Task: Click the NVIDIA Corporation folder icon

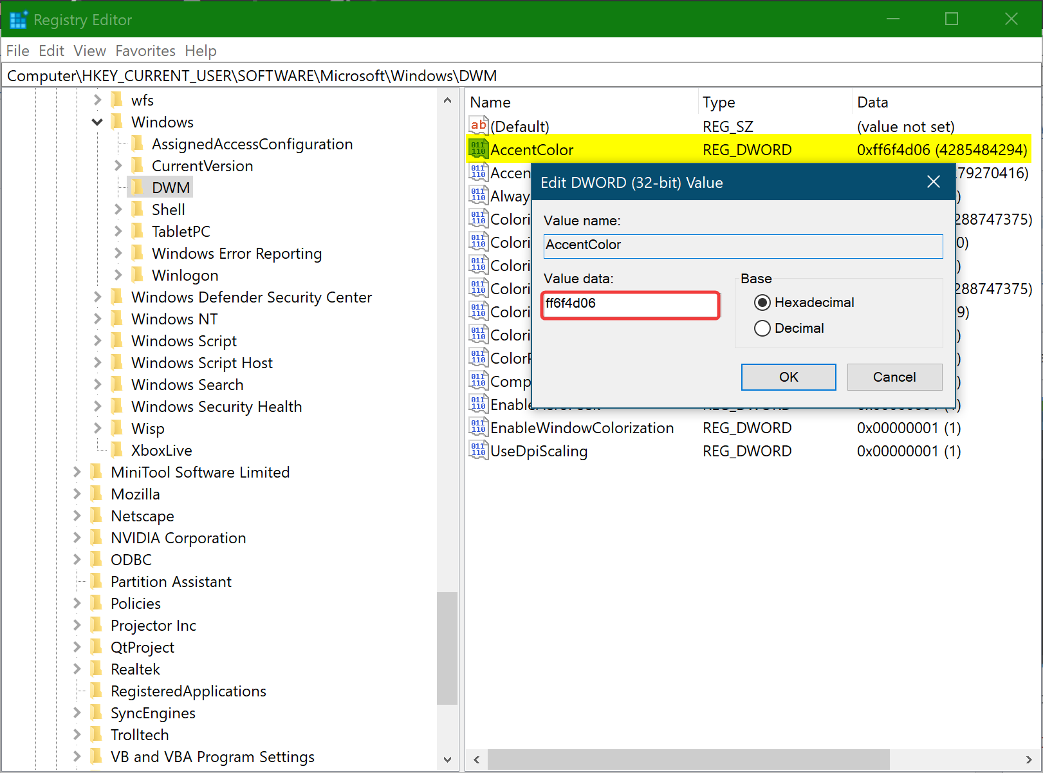Action: tap(96, 537)
